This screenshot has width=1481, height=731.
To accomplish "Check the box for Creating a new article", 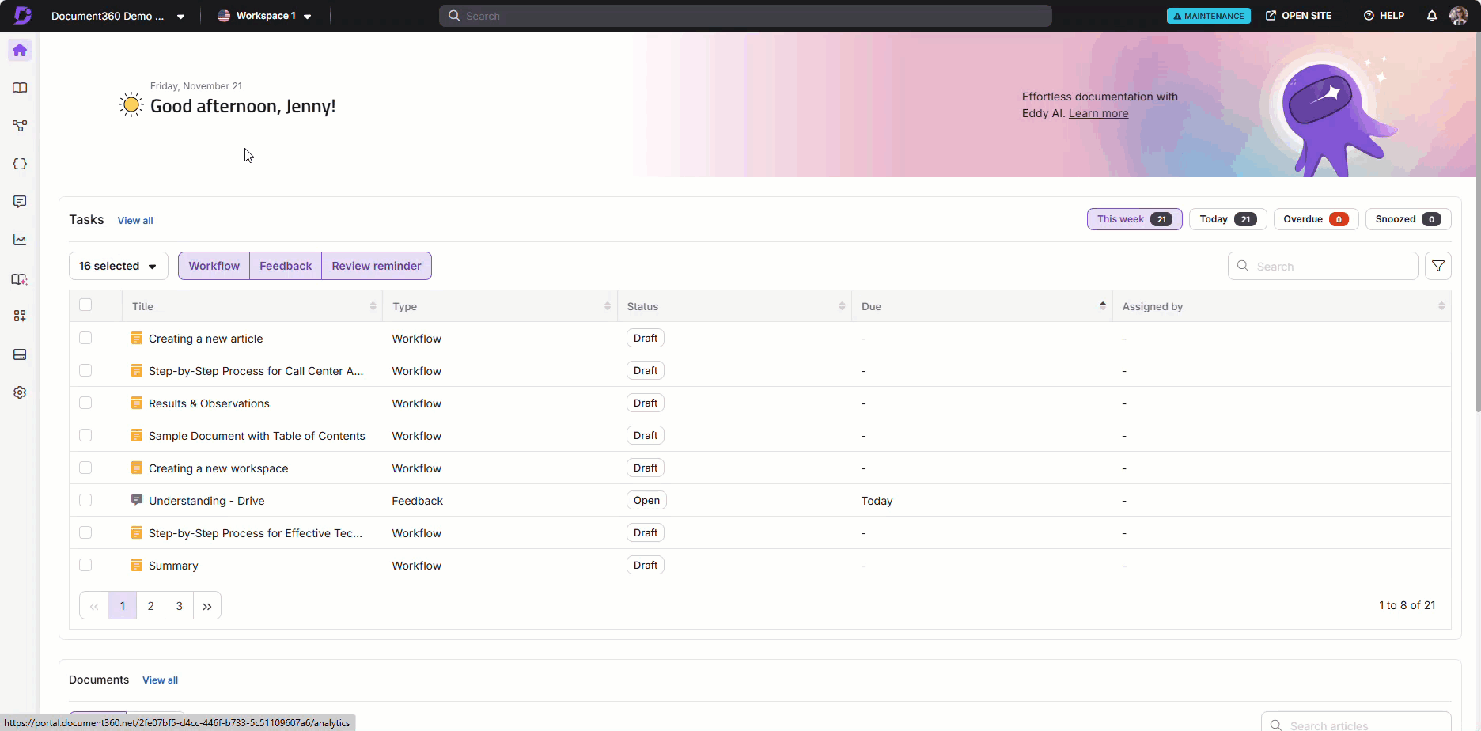I will [x=85, y=338].
